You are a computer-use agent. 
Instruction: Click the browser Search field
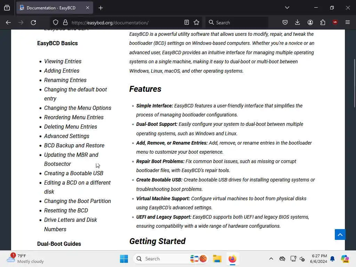coord(237,23)
